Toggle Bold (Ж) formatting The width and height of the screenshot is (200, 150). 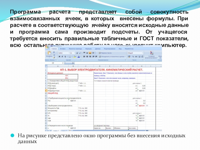59,57
